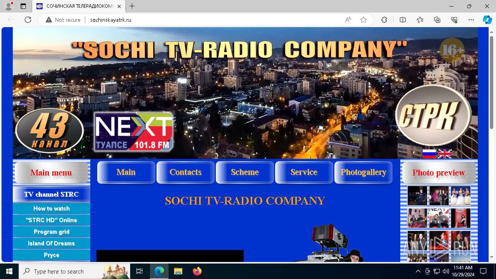Open the Main navigation tab
Image resolution: width=496 pixels, height=279 pixels.
(x=126, y=172)
